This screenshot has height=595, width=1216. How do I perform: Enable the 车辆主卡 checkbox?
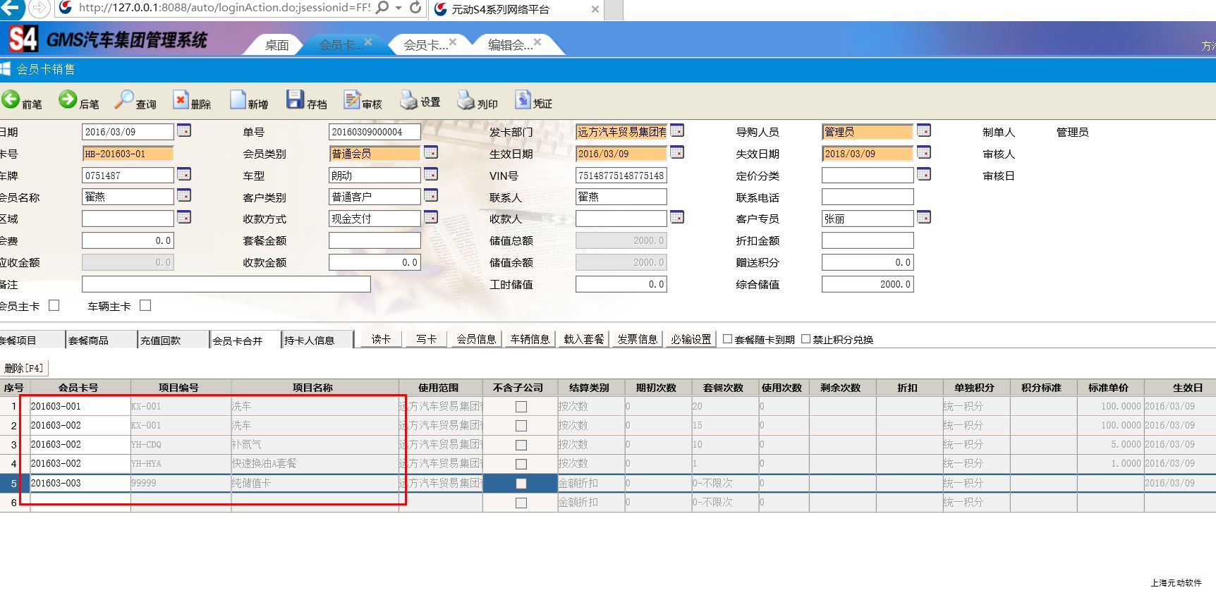145,305
